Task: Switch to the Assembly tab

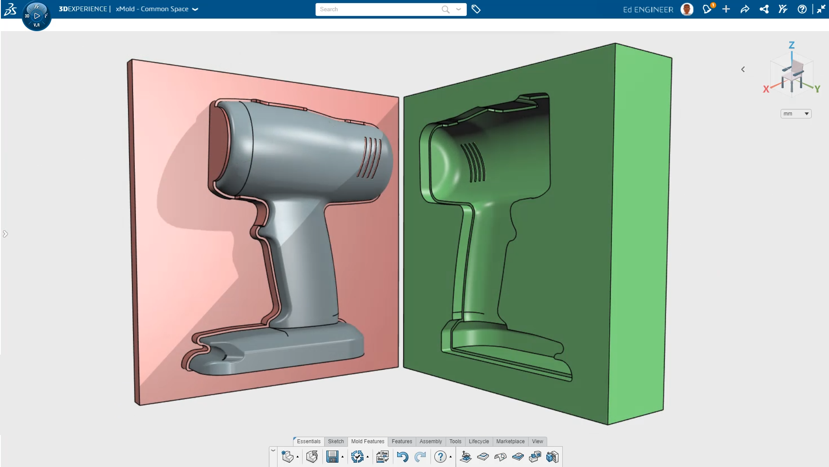Action: (430, 441)
